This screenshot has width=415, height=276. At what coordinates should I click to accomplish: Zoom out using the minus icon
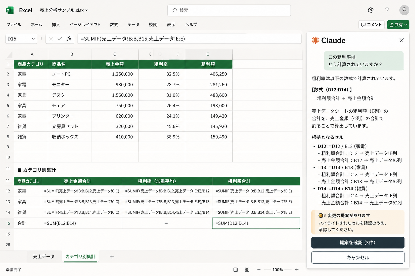[x=259, y=270]
